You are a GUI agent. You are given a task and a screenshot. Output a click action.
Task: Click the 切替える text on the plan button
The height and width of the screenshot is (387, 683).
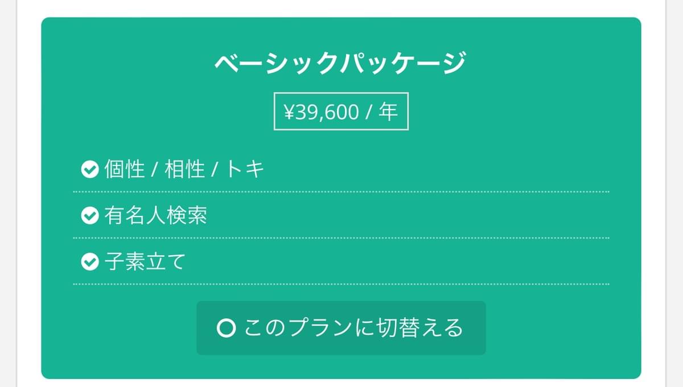click(x=421, y=328)
